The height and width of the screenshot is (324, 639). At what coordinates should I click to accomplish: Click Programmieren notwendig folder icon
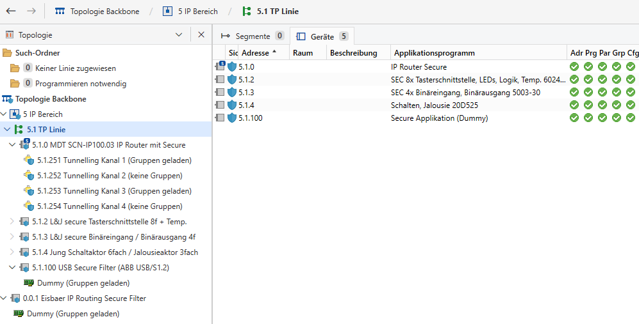(15, 84)
